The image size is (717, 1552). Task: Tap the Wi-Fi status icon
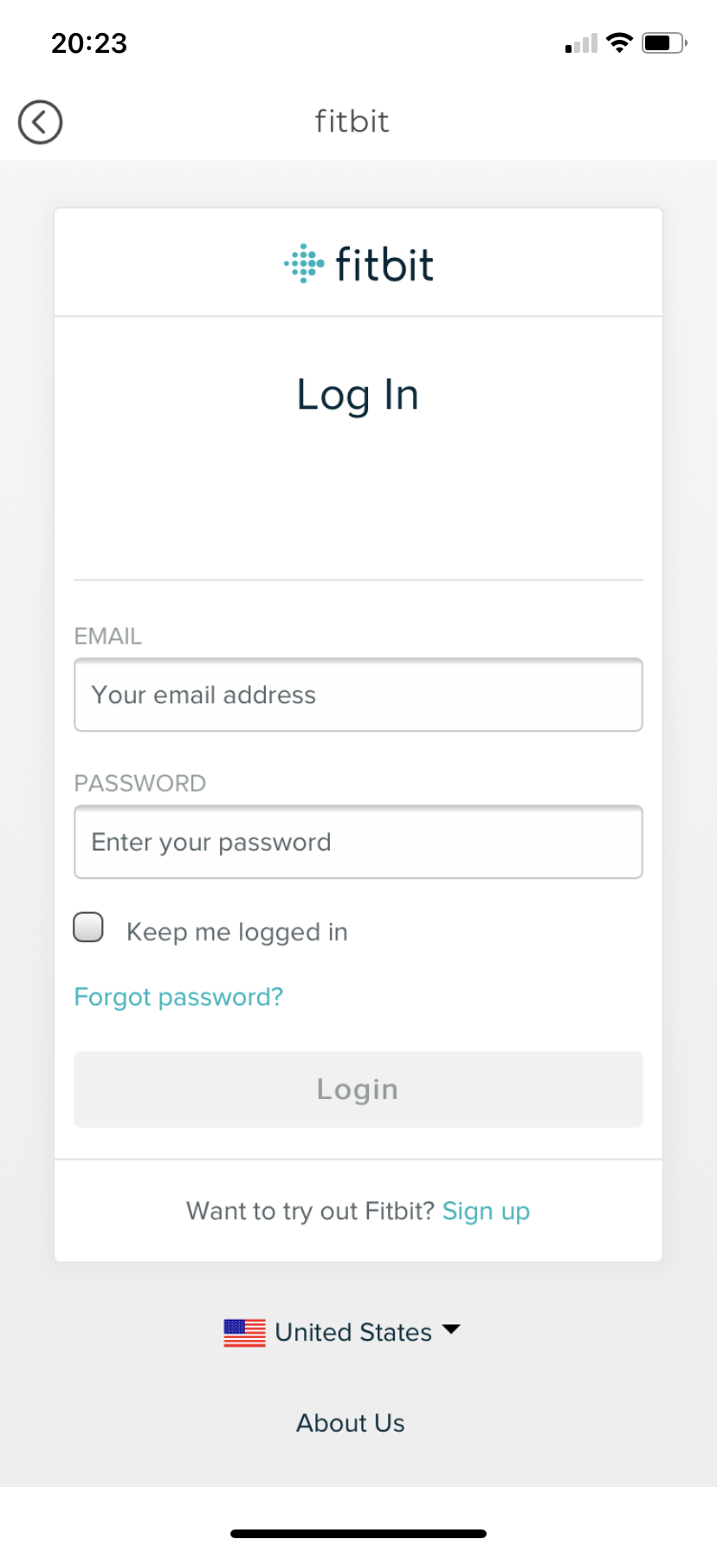[x=619, y=42]
